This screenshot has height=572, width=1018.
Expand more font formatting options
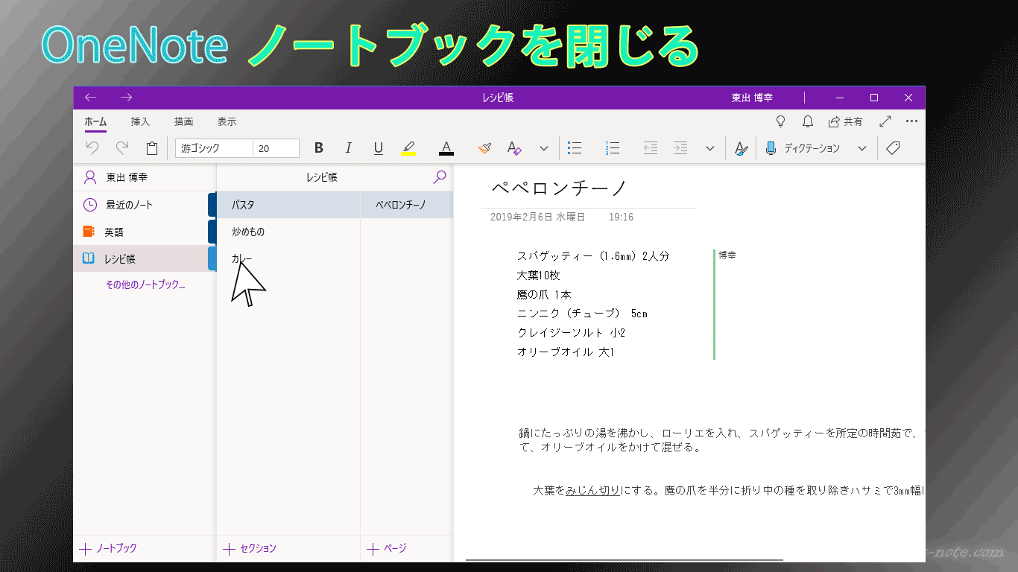click(544, 148)
